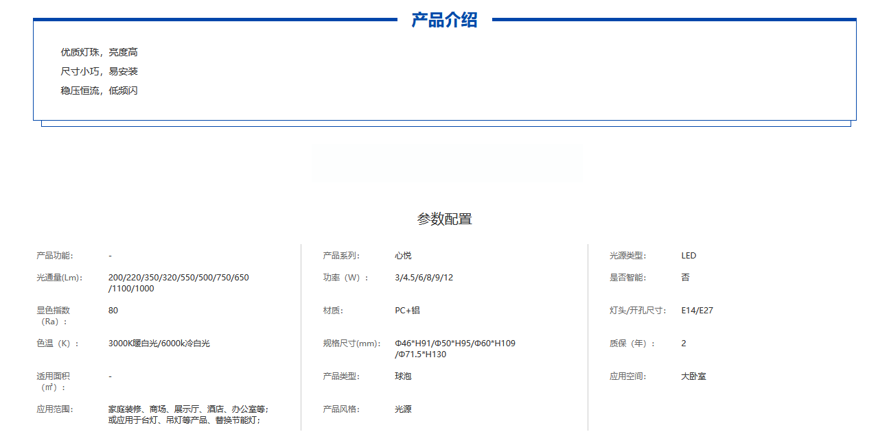This screenshot has width=878, height=445.
Task: Click the 光通量(Lm) parameter label
Action: click(x=60, y=278)
